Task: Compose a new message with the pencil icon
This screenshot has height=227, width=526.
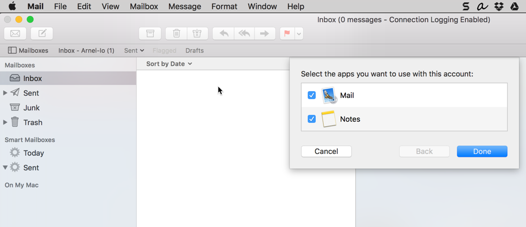Action: point(41,33)
